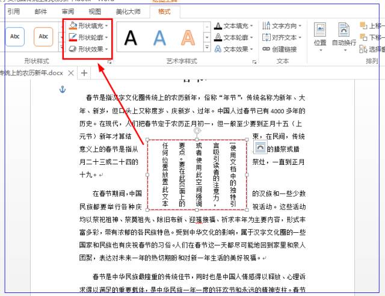Apply the blue A WordArt style
Viewport: 385px width, 296px height.
point(159,38)
